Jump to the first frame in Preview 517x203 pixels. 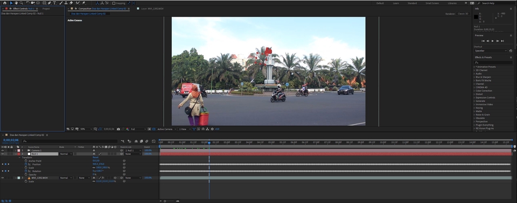(x=483, y=41)
